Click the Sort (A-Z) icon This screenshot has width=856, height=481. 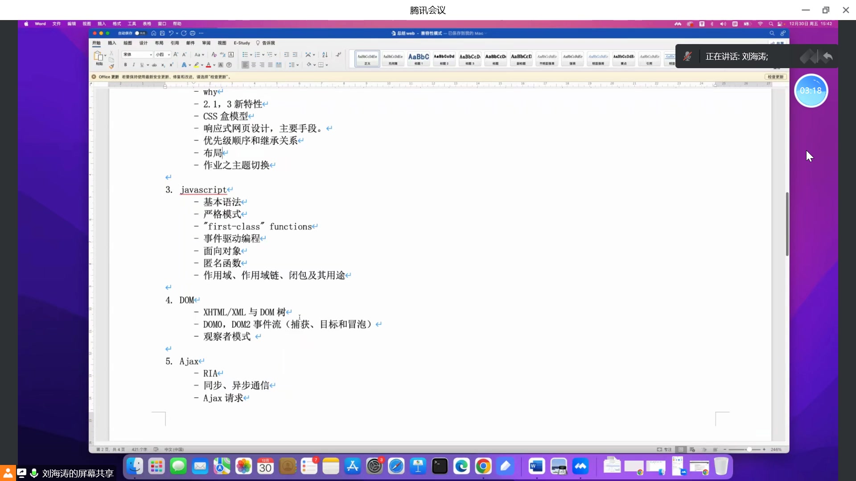click(325, 55)
